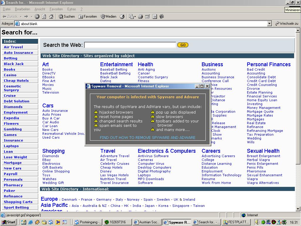Click the forward arrow toolbar button

click(x=26, y=16)
